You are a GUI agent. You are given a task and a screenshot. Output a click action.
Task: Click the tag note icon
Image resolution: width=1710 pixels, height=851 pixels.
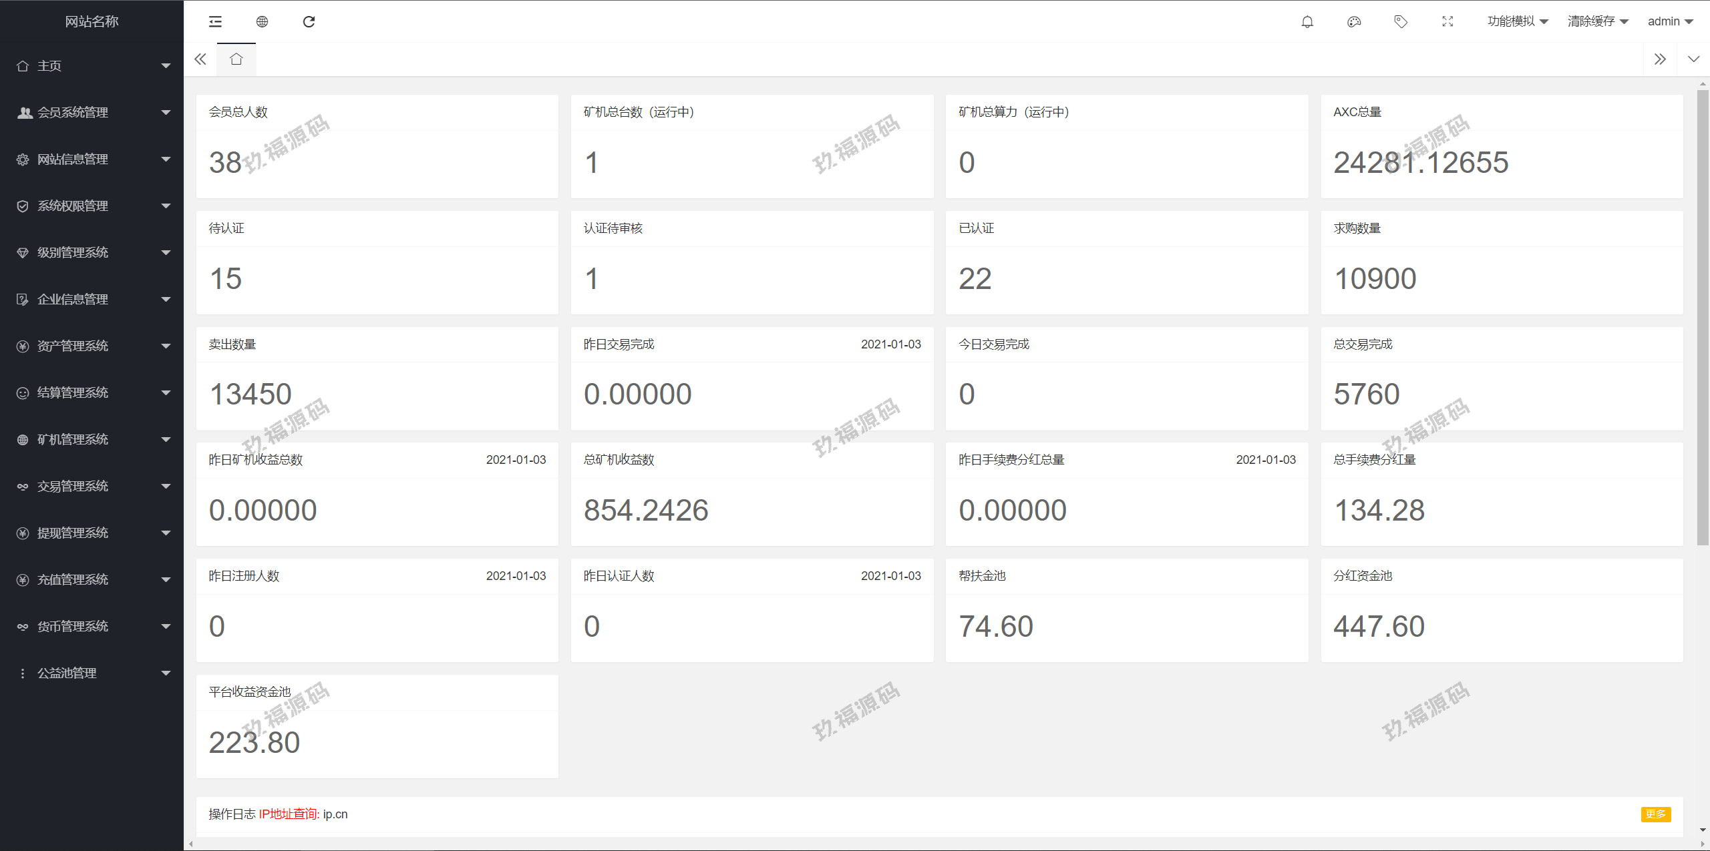(x=1401, y=22)
